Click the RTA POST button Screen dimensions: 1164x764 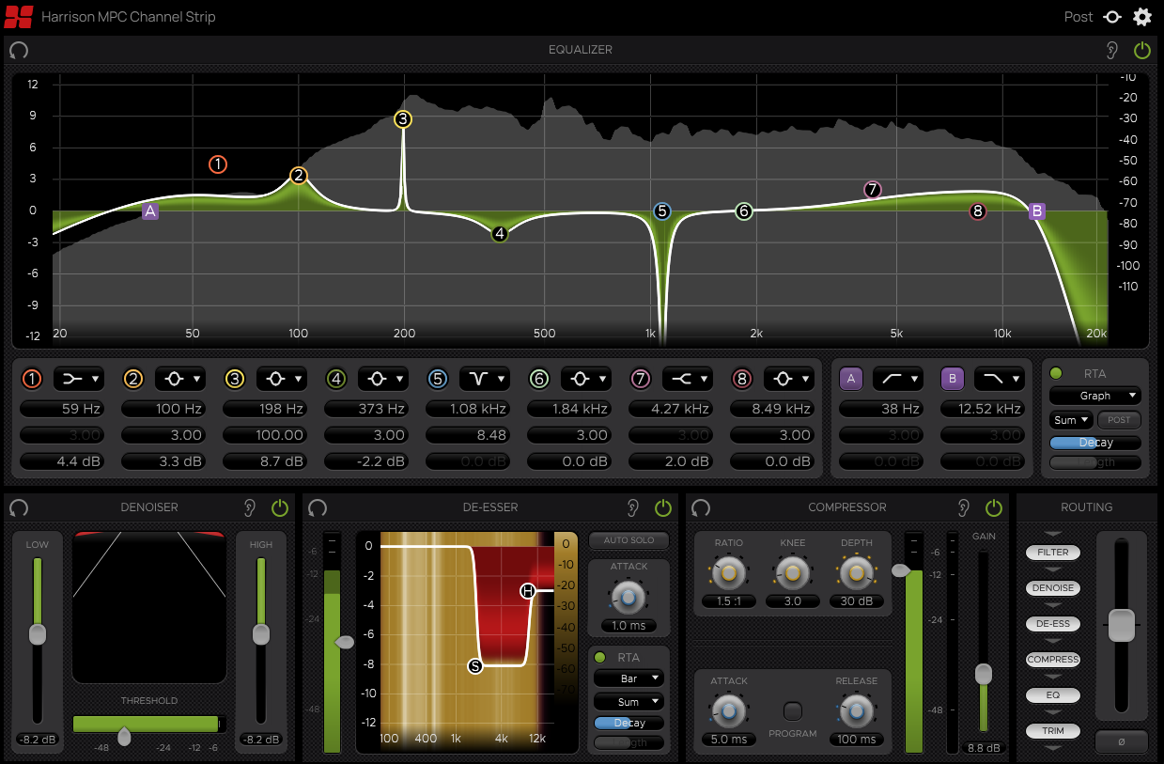point(1119,419)
